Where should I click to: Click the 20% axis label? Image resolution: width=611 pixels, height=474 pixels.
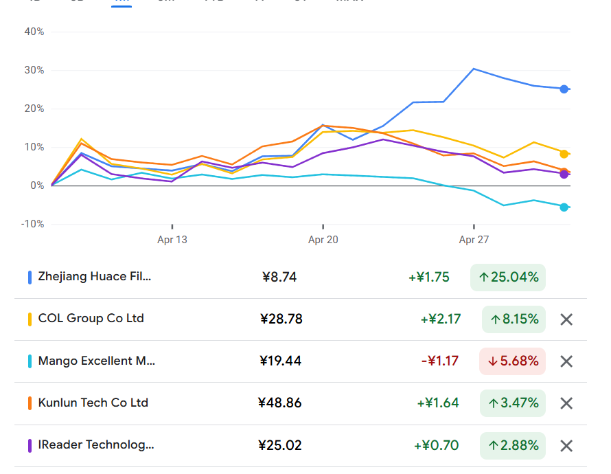(x=34, y=109)
